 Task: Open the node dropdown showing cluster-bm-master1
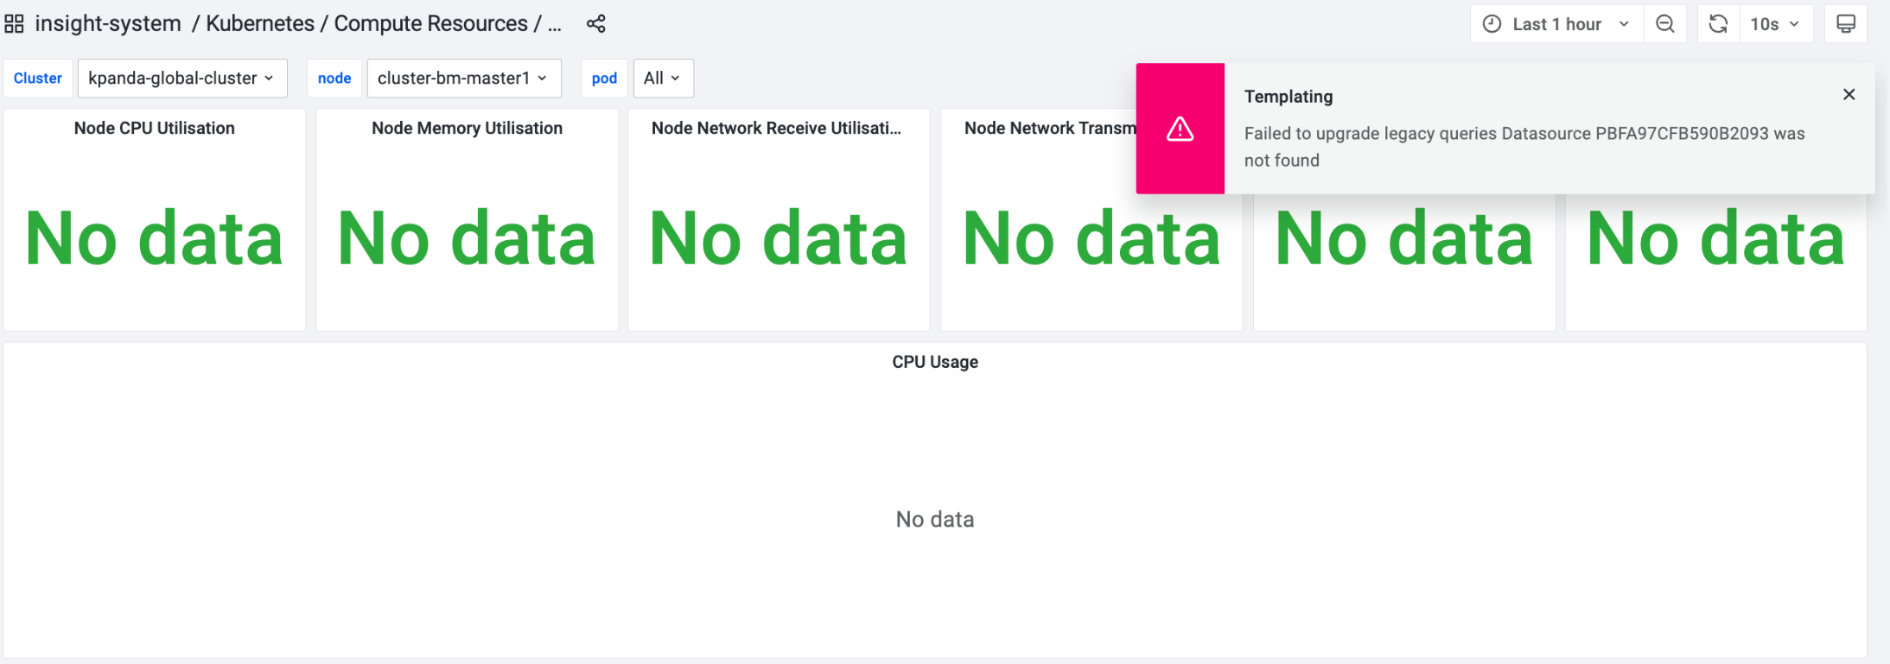click(463, 78)
